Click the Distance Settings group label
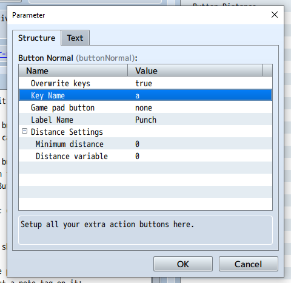The image size is (291, 283). [67, 132]
